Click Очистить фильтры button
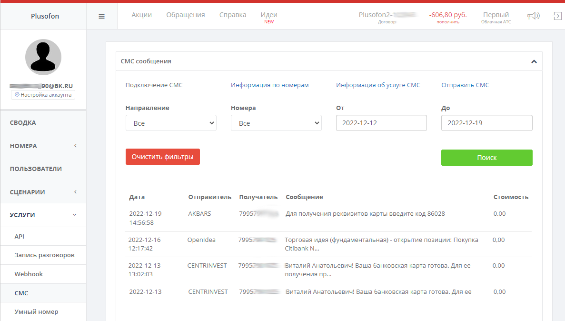Screen dimensions: 565x321 pos(162,157)
